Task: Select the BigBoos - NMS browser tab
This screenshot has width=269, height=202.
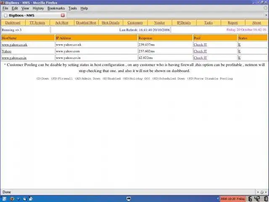Action: [x=34, y=15]
